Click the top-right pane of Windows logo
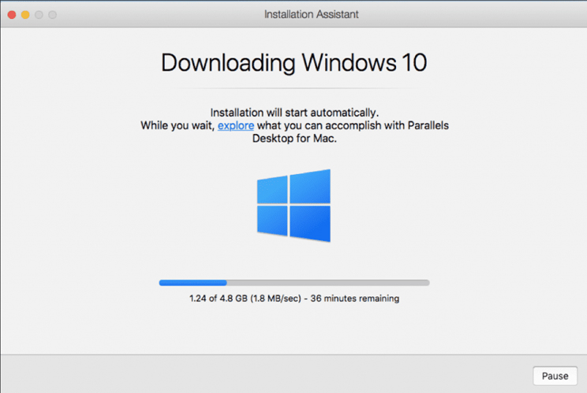 coord(310,187)
